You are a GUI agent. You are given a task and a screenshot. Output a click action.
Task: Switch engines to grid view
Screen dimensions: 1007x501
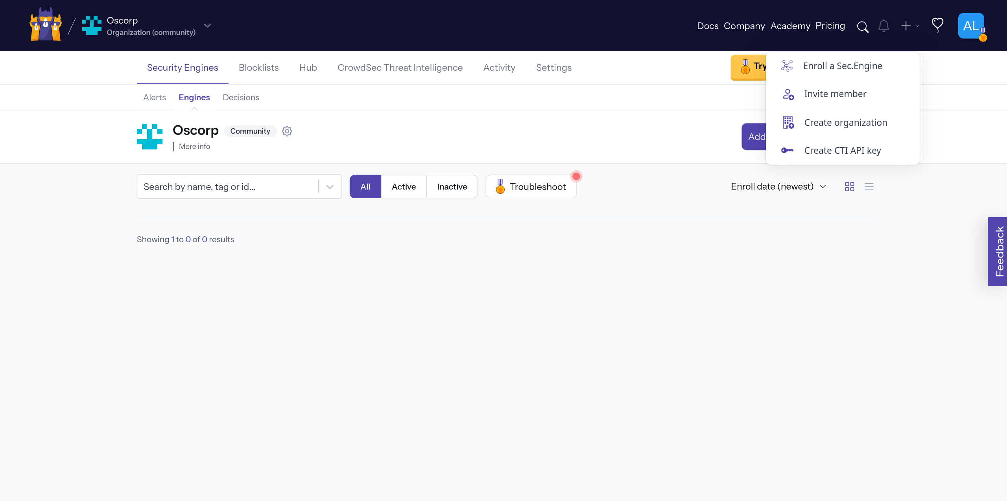[849, 186]
